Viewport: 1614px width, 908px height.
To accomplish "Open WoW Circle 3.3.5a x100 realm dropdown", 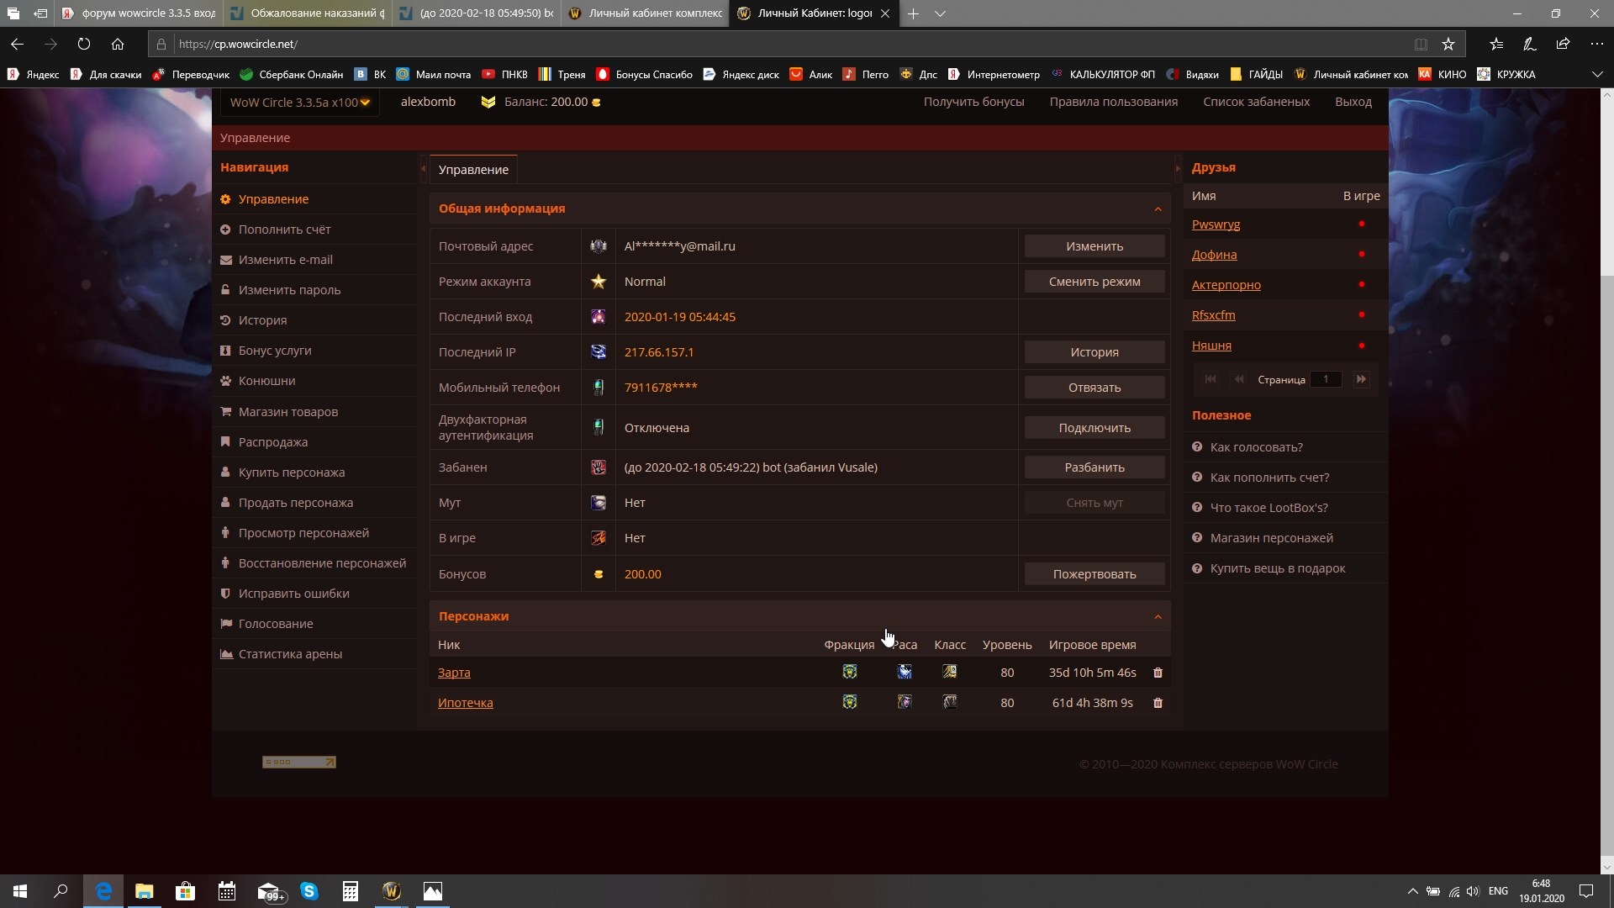I will (299, 103).
